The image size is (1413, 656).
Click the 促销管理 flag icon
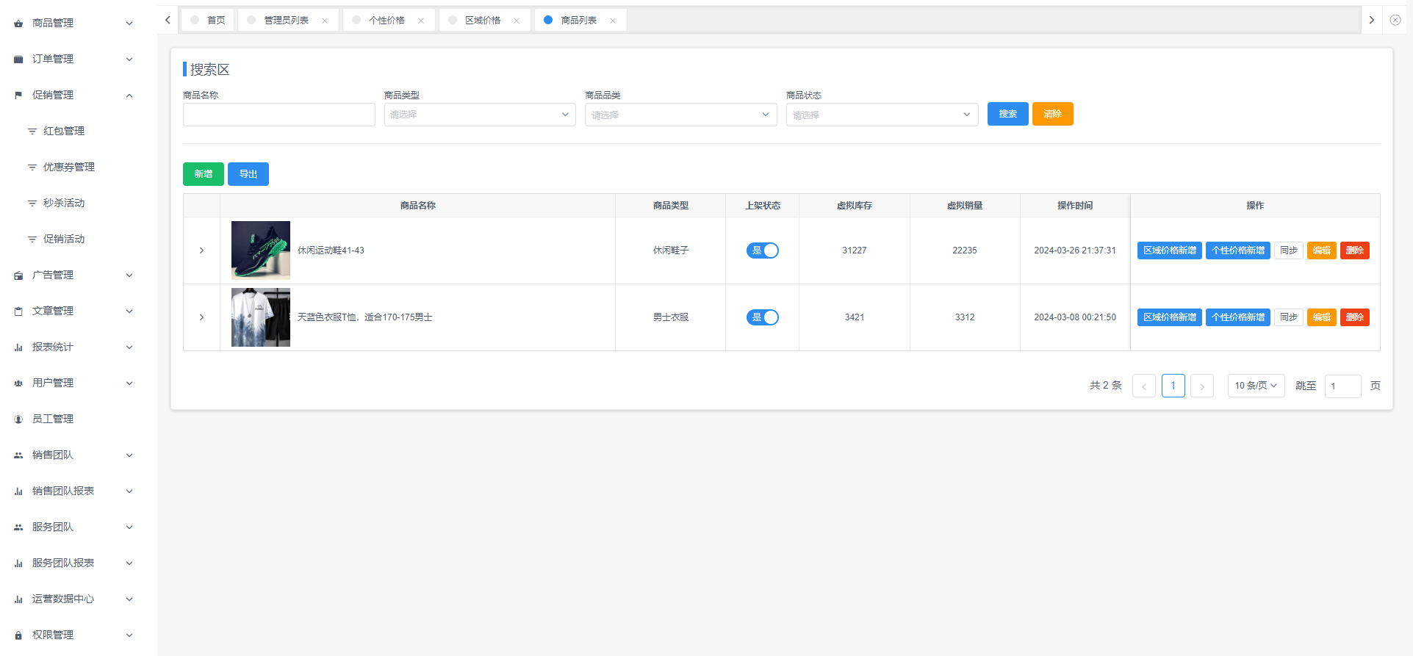pos(18,95)
